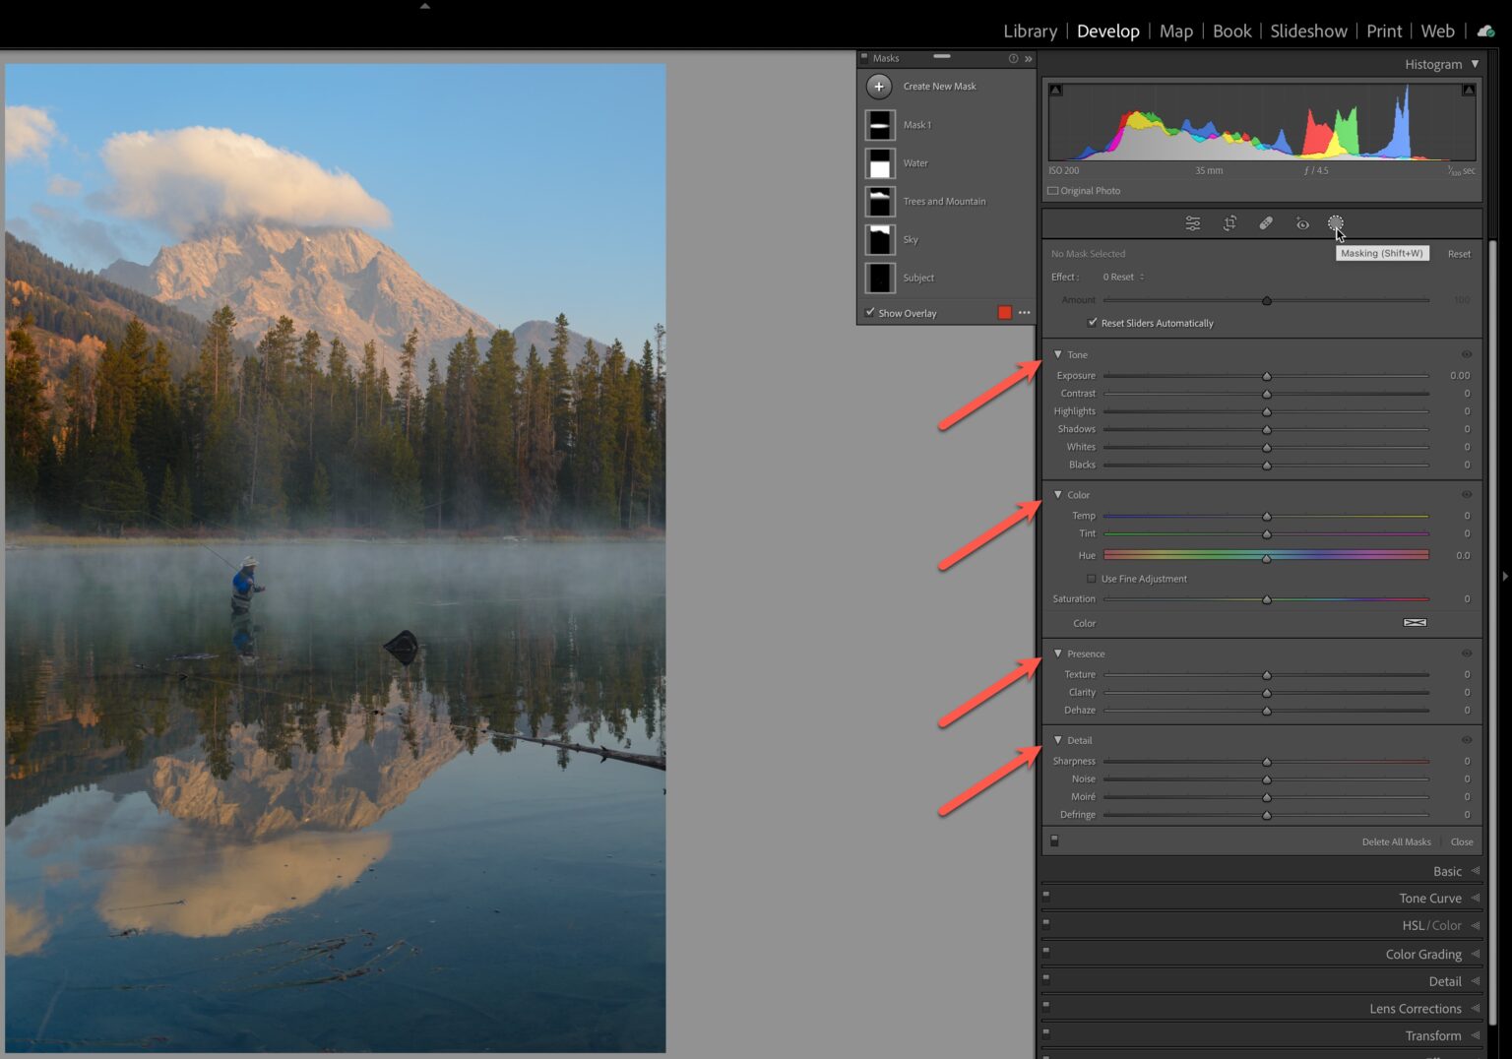This screenshot has height=1059, width=1512.
Task: Expand the Tone Curve panel
Action: 1430,898
